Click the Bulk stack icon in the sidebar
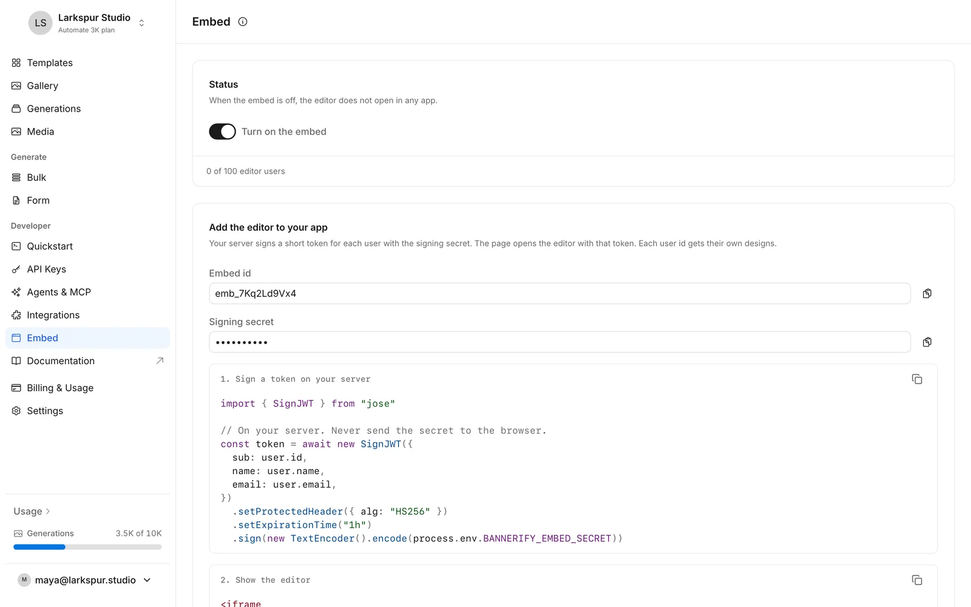The width and height of the screenshot is (971, 607). (16, 177)
